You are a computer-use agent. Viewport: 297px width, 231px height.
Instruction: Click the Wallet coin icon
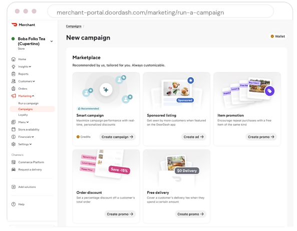click(272, 37)
